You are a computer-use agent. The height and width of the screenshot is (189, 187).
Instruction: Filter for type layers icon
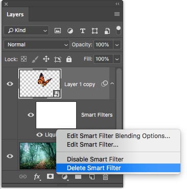coord(83,31)
